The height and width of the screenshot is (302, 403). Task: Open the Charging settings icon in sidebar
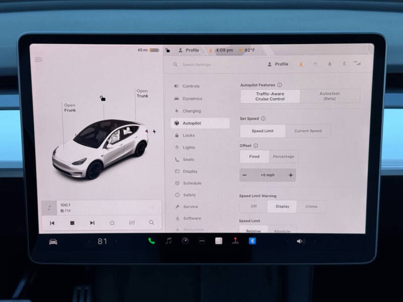pyautogui.click(x=177, y=111)
